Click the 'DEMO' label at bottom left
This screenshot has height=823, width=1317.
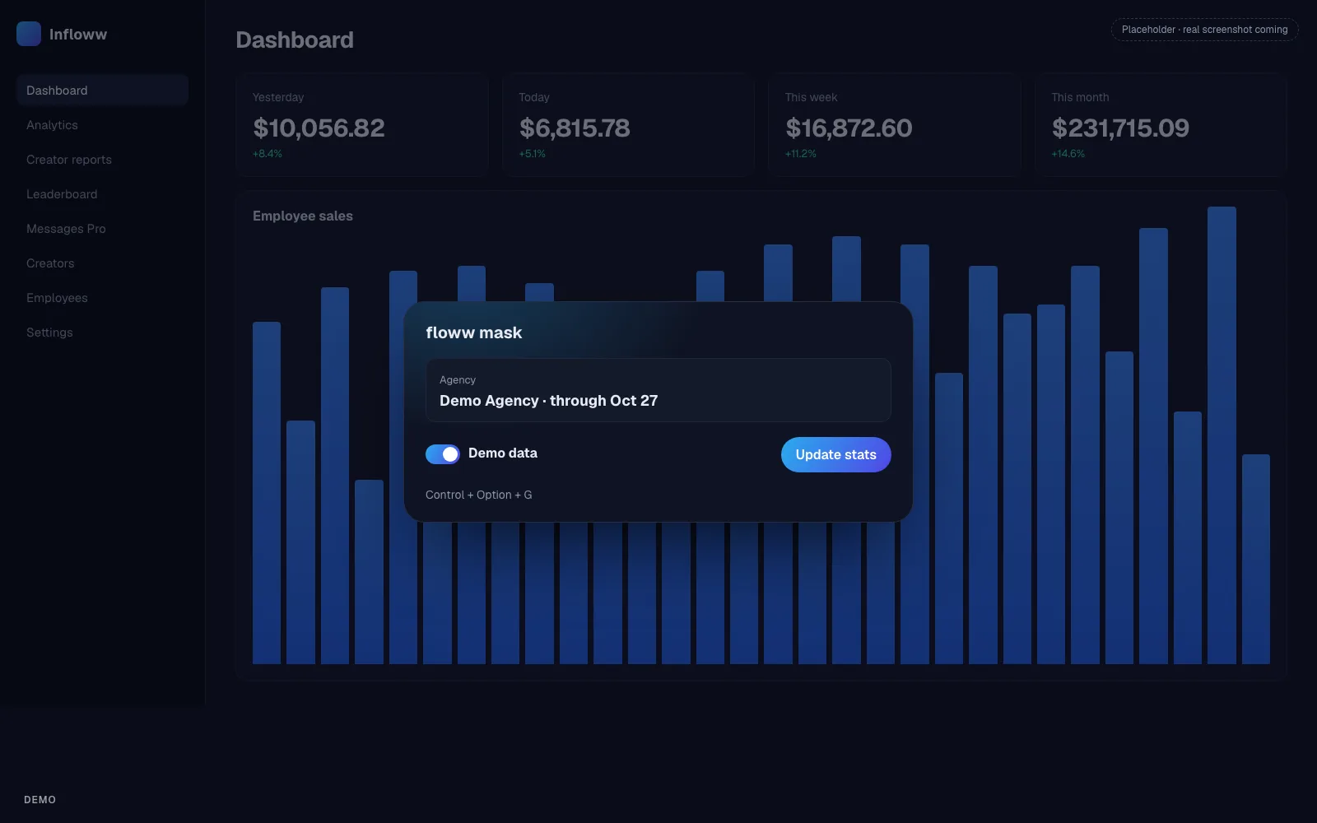click(40, 800)
